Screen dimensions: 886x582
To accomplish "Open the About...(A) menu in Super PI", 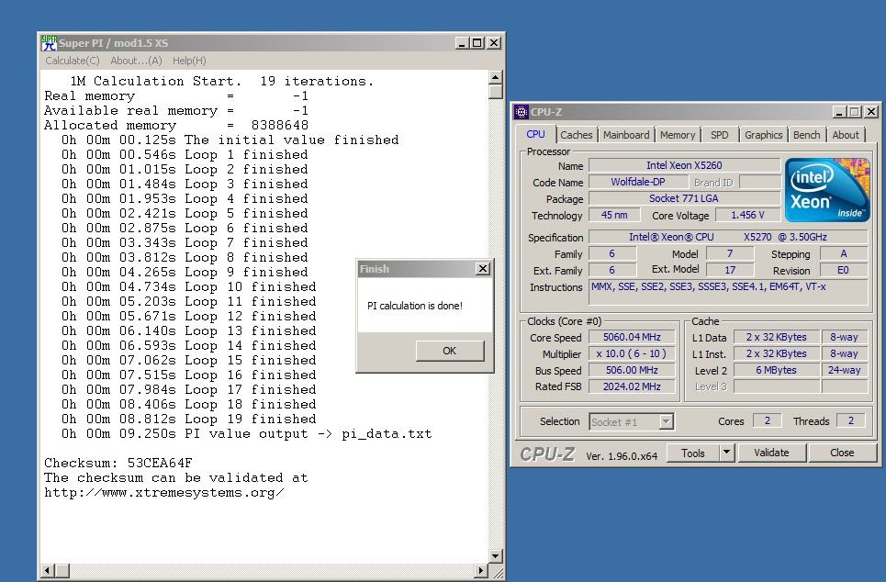I will (136, 61).
